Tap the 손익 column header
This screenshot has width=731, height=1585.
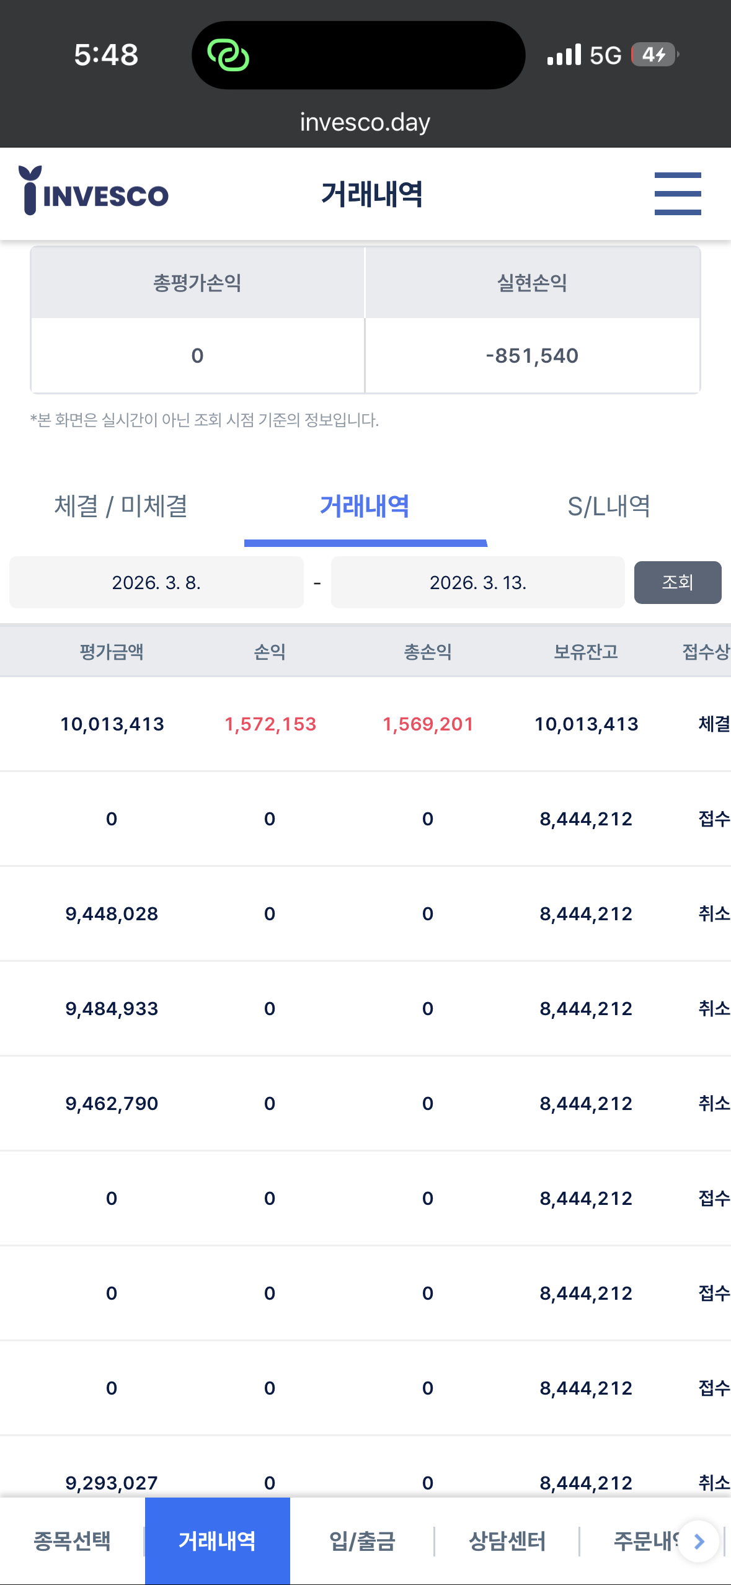coord(270,652)
